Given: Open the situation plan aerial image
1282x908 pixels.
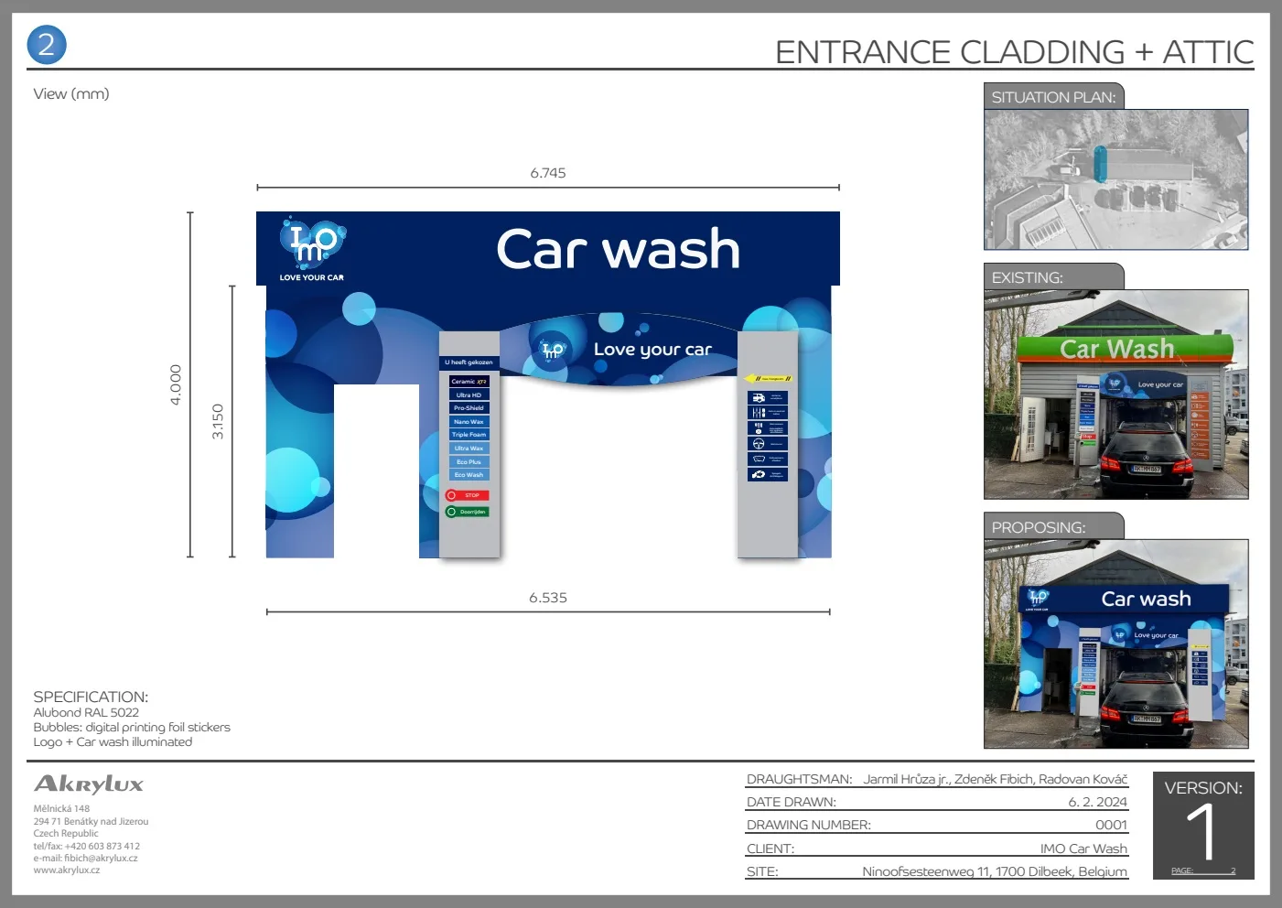Looking at the screenshot, I should pos(1115,179).
